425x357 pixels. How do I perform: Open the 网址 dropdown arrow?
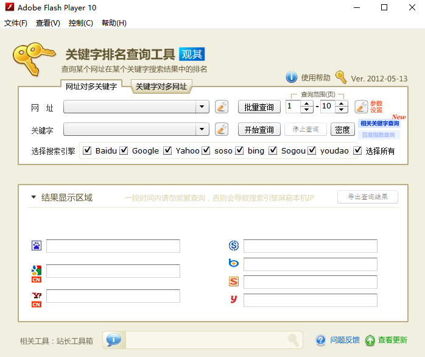[x=202, y=107]
